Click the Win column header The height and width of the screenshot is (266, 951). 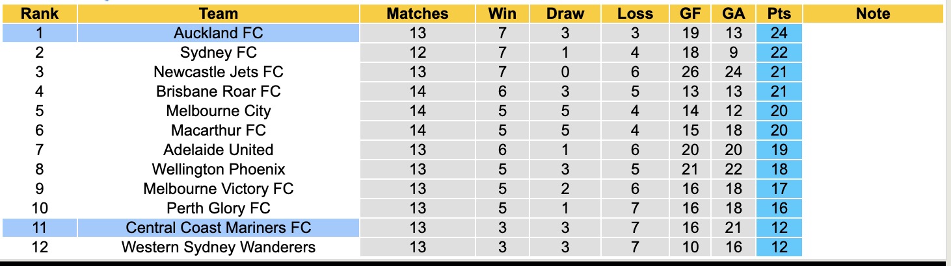pos(502,14)
